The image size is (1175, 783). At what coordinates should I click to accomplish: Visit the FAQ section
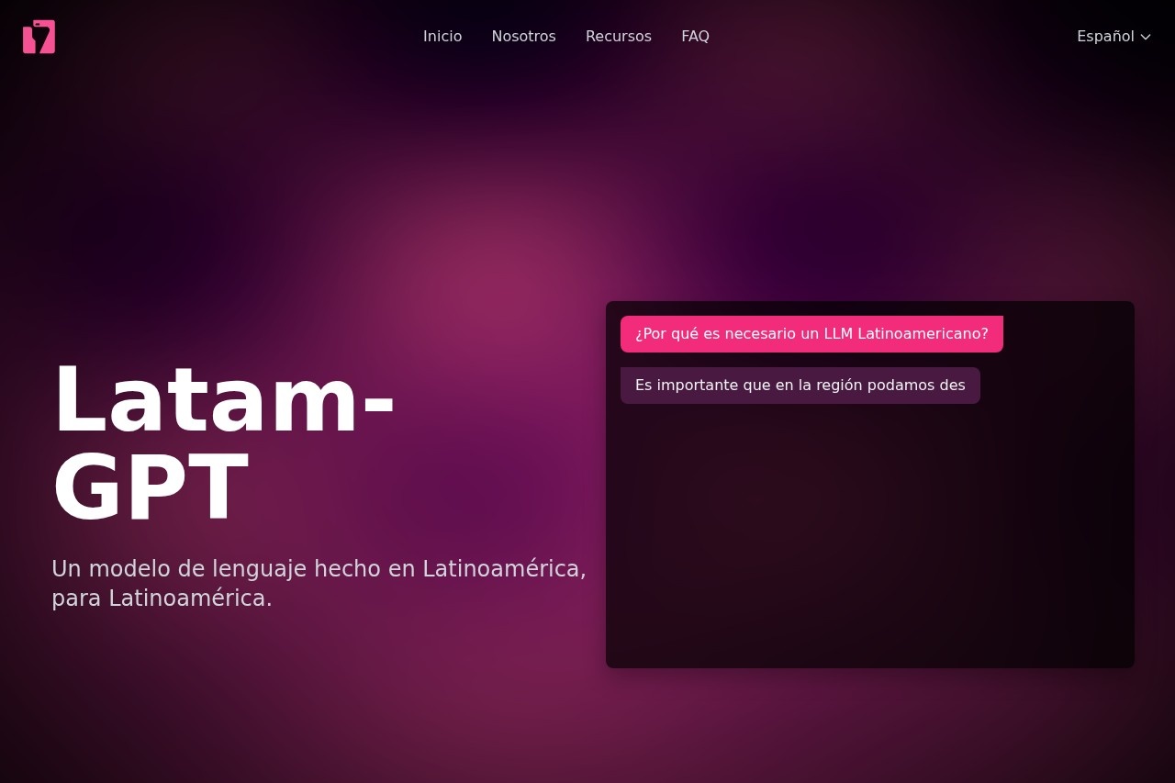click(695, 37)
